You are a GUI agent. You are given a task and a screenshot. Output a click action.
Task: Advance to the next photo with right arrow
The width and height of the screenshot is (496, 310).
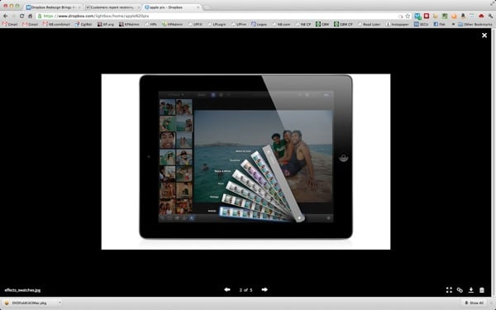tap(265, 289)
